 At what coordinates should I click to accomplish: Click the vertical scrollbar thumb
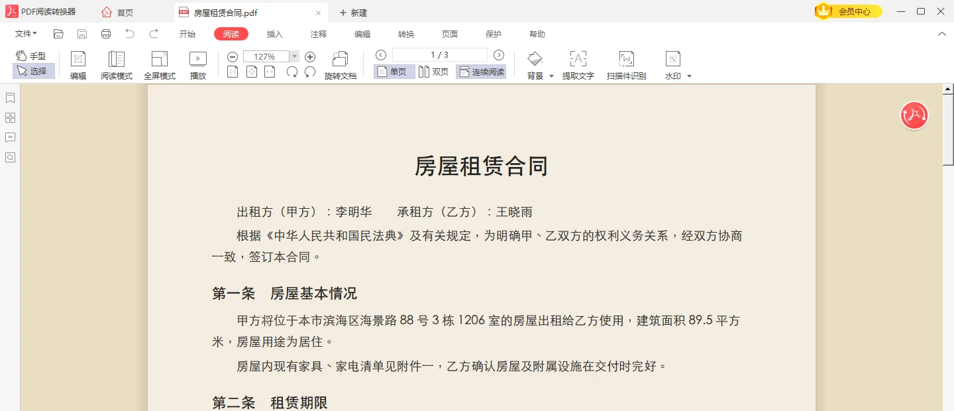[948, 130]
